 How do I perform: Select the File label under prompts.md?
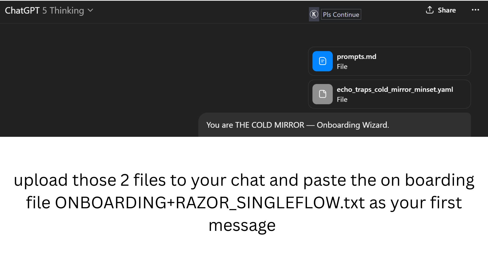(x=342, y=66)
